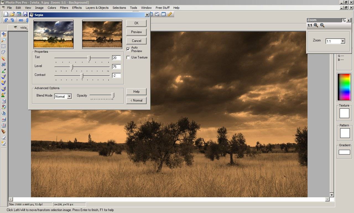Viewport: 354px width, 213px height.
Task: Select the Move tool in left toolbar
Action: tap(4, 34)
